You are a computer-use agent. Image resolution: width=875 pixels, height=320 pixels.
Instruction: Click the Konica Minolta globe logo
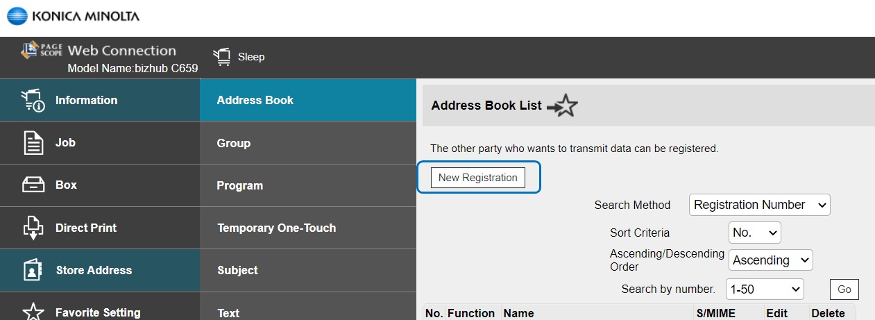click(x=17, y=15)
